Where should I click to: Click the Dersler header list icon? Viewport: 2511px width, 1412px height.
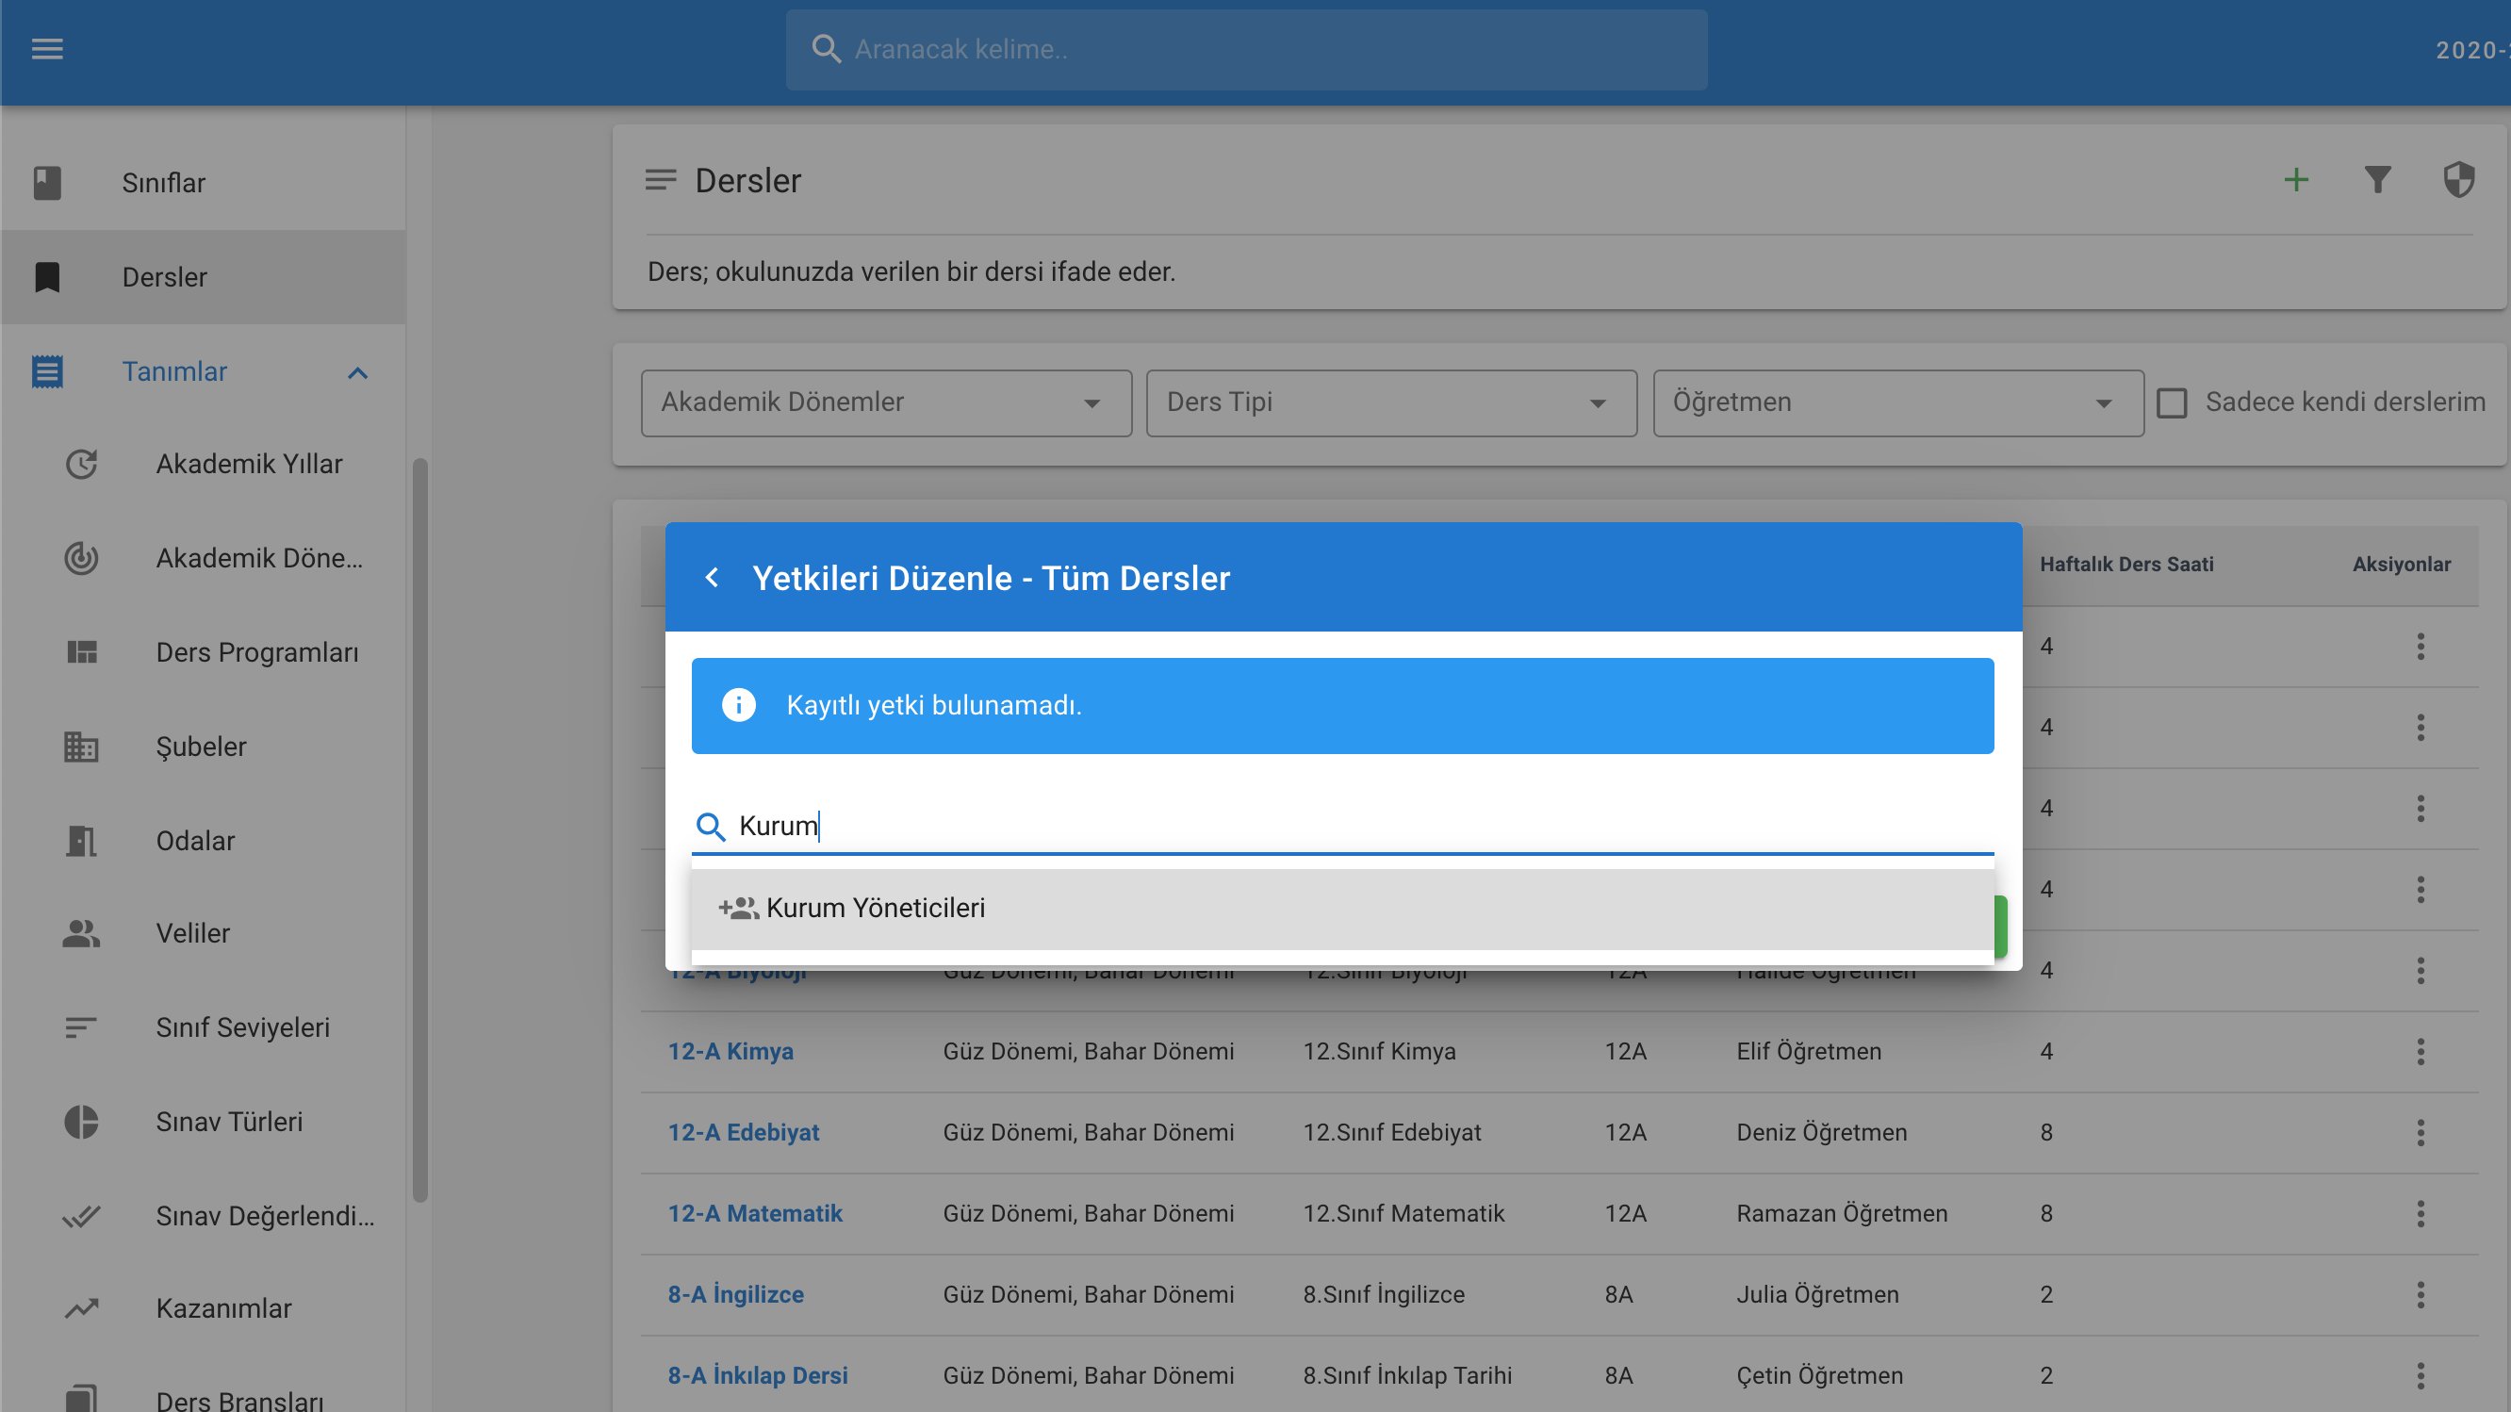pyautogui.click(x=661, y=180)
